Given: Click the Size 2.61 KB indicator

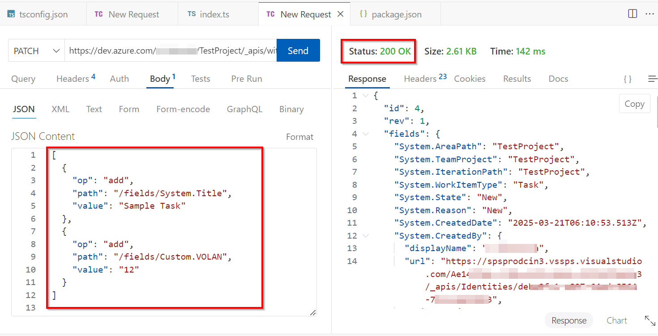Looking at the screenshot, I should (450, 51).
